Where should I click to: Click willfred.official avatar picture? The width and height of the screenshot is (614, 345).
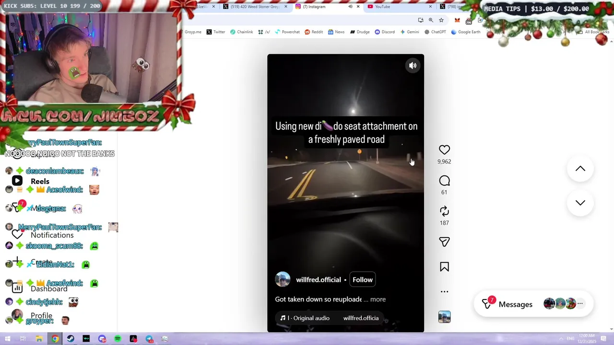click(x=283, y=280)
